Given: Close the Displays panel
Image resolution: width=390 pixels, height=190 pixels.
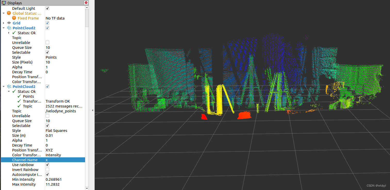Looking at the screenshot, I should click(x=86, y=3).
